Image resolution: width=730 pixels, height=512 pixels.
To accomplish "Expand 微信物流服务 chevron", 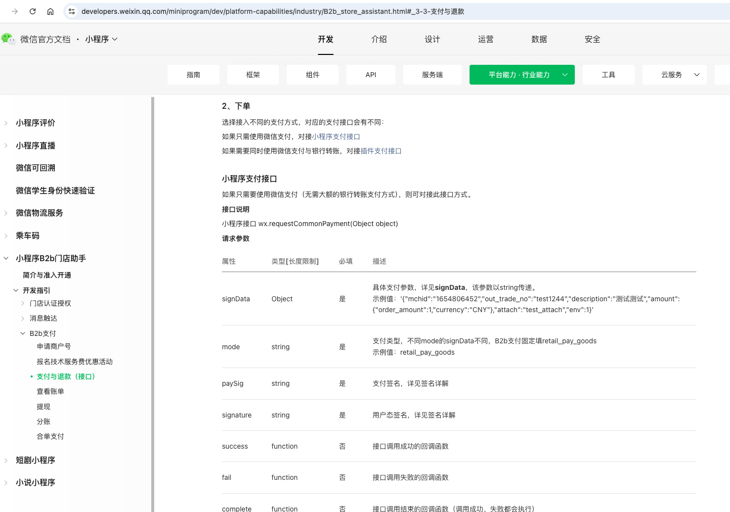I will [x=6, y=213].
